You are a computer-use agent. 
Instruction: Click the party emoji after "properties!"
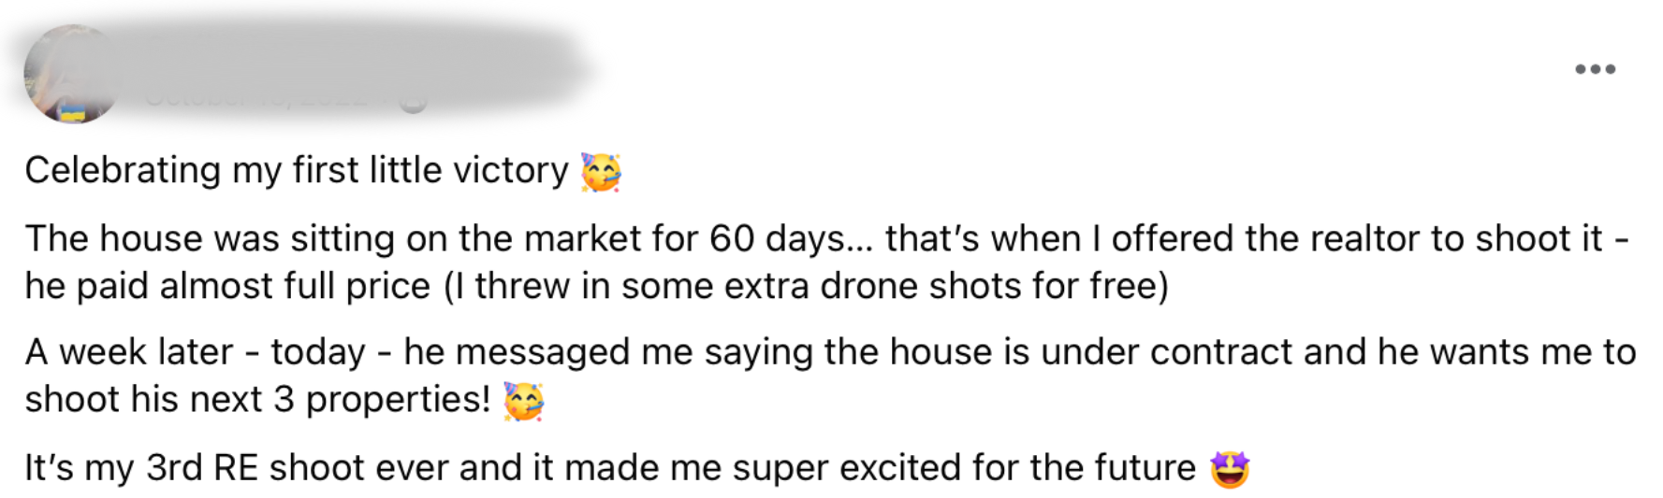[x=523, y=401]
